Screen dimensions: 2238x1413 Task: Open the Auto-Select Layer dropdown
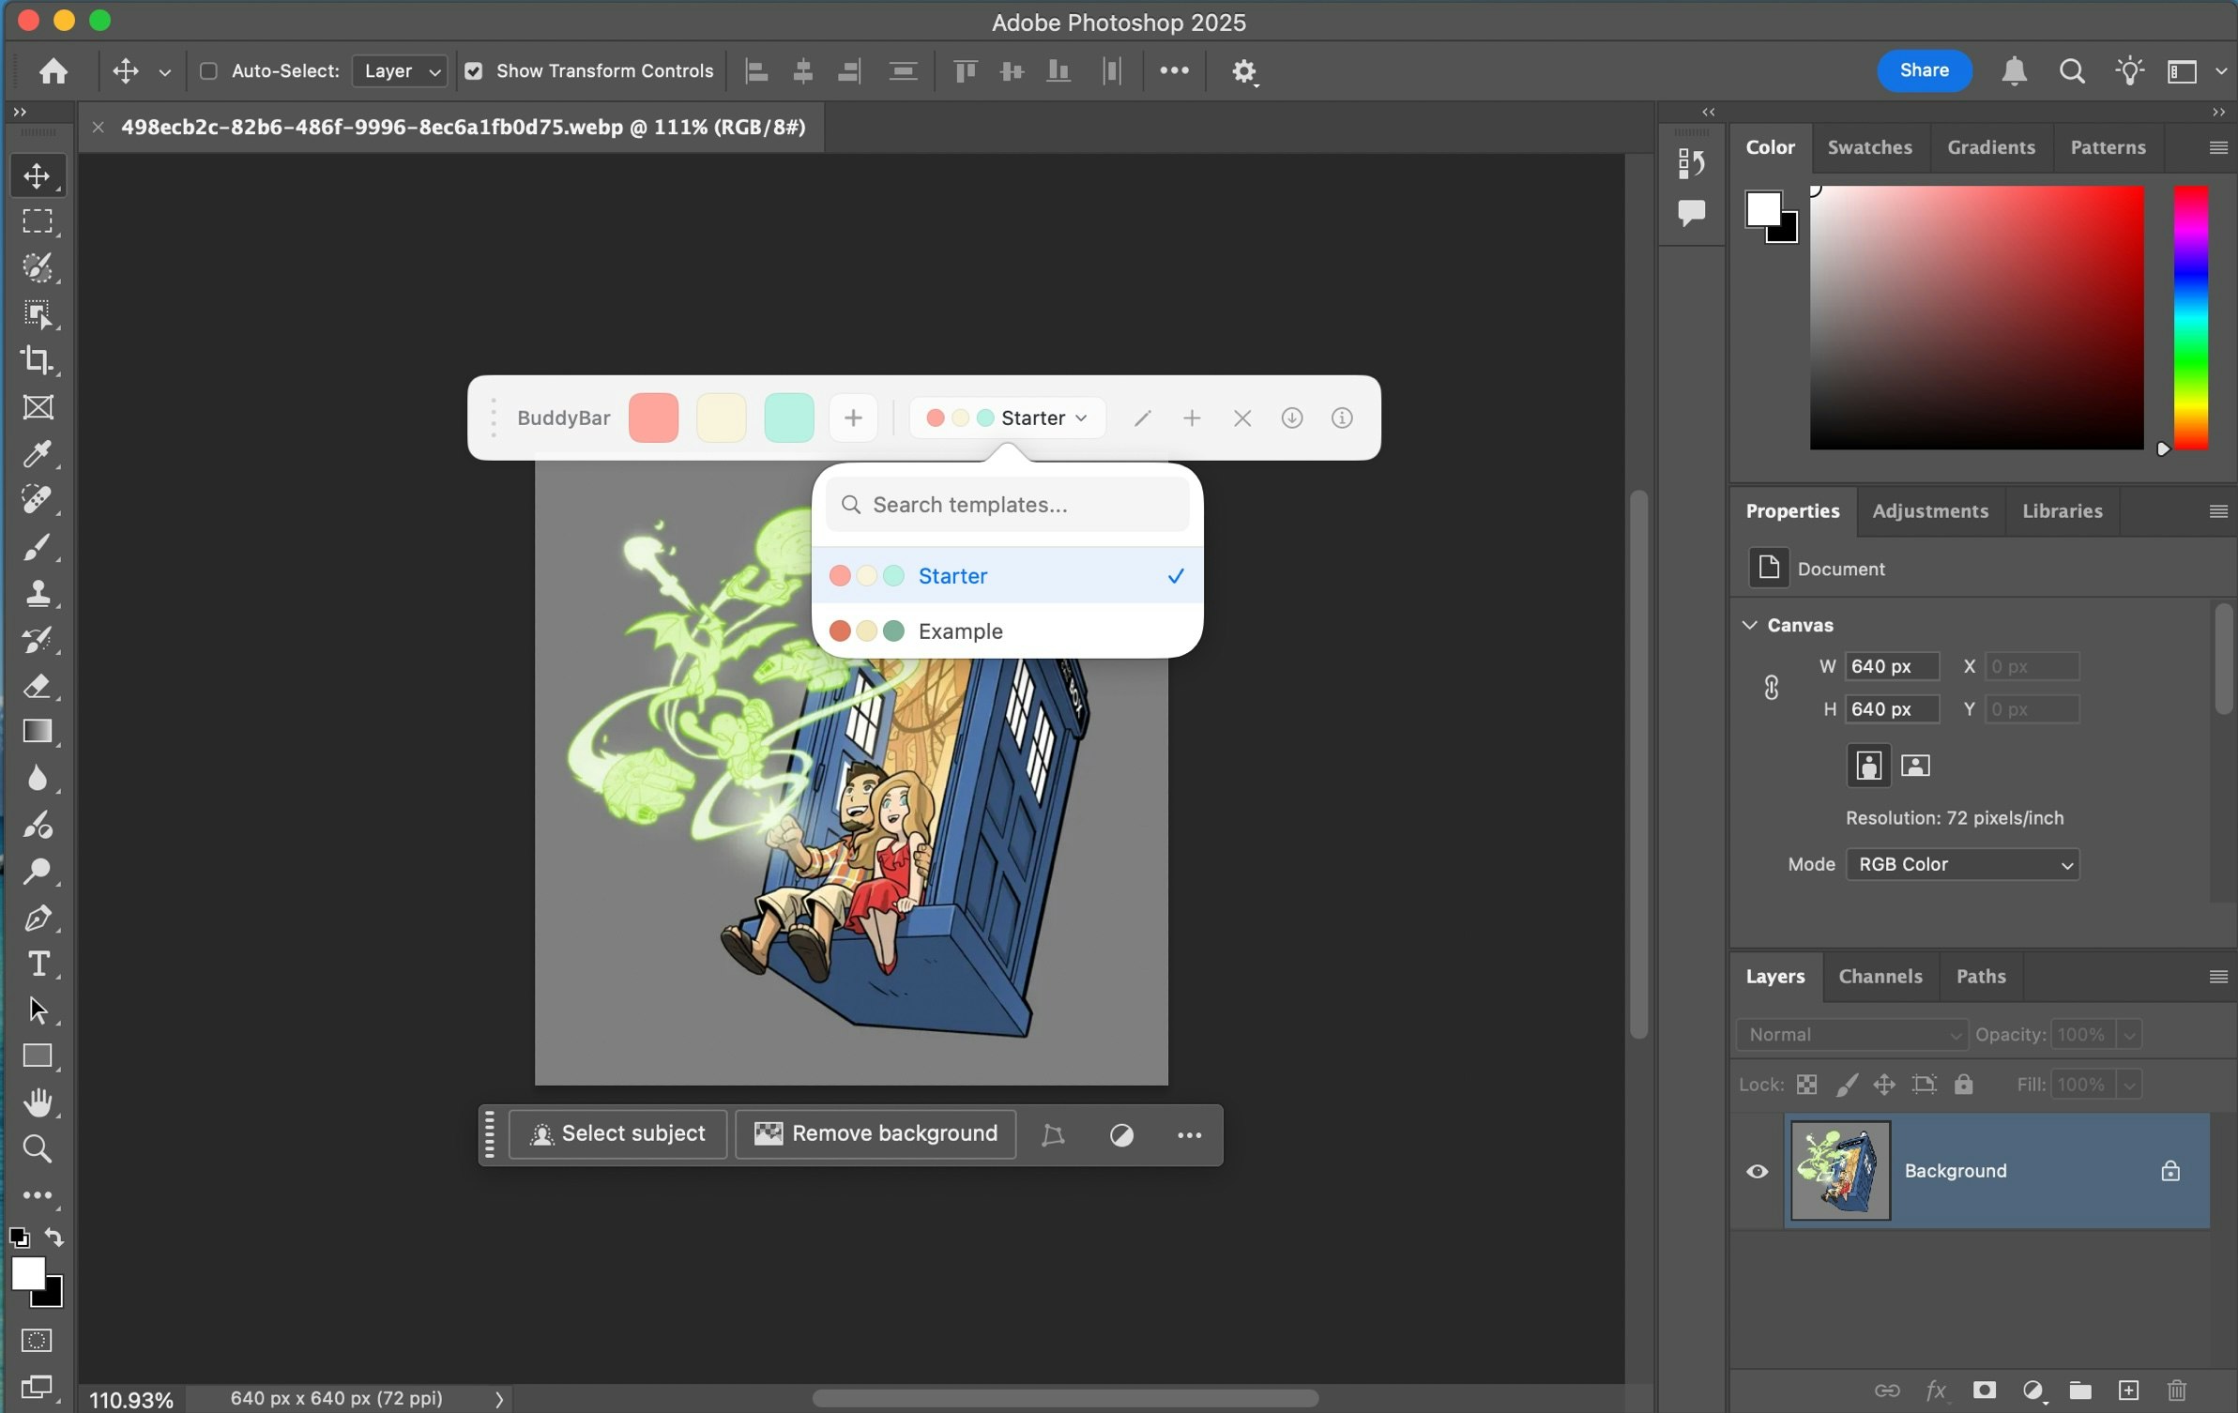tap(400, 71)
